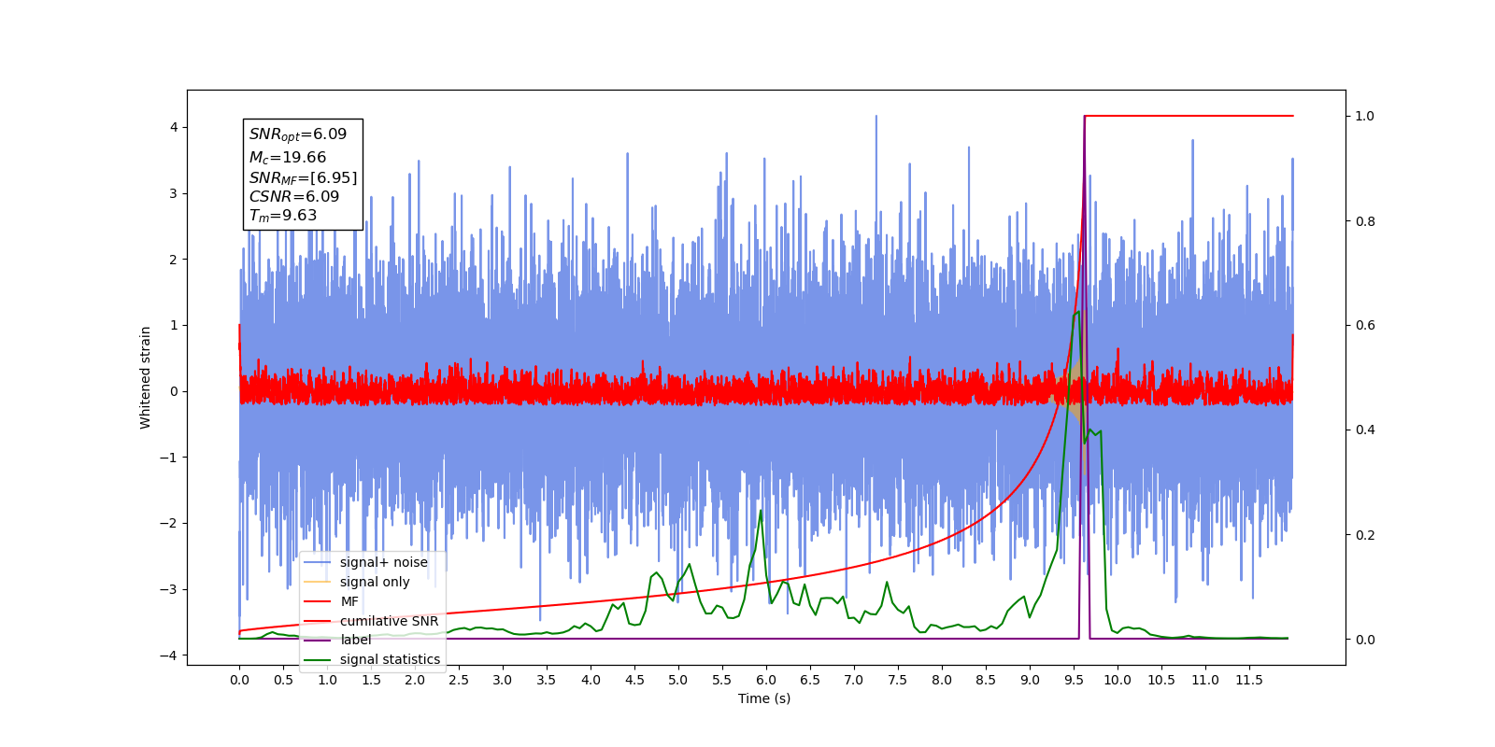Click the blue line sample for signal+ noise
Viewport: 1495px width, 747px height.
click(318, 562)
